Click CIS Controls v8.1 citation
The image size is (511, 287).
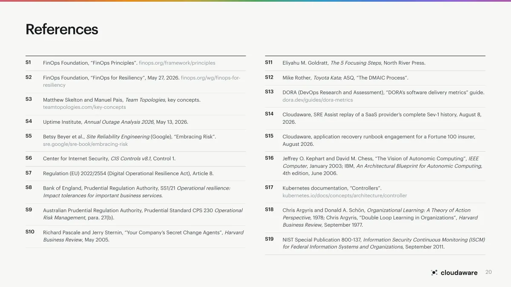(109, 159)
